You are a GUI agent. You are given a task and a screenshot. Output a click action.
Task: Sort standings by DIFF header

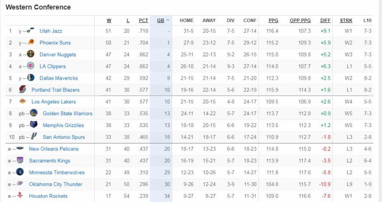(325, 20)
